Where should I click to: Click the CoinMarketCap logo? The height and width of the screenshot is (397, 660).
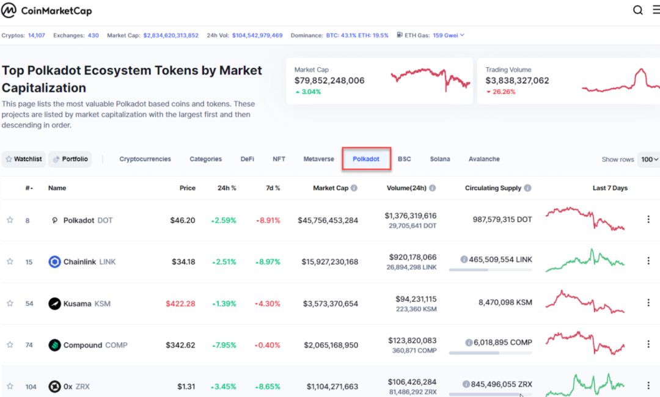pyautogui.click(x=46, y=10)
